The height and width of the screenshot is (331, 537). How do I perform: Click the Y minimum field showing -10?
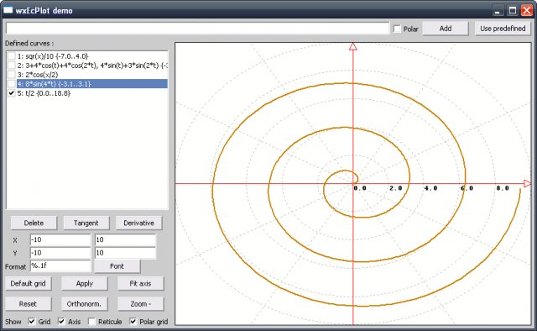(60, 253)
